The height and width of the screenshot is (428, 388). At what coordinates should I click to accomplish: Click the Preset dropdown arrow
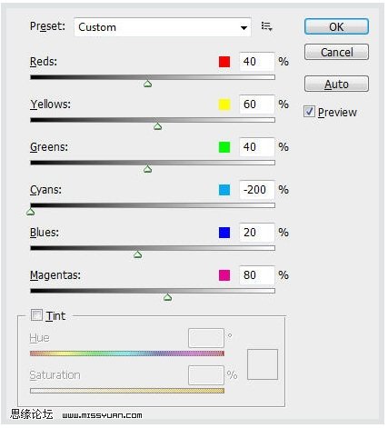[x=244, y=28]
